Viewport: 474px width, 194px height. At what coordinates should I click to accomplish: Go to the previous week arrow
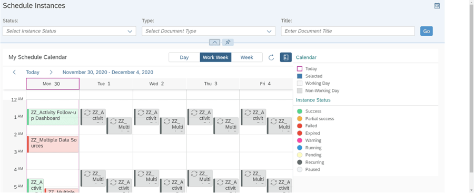tap(14, 72)
